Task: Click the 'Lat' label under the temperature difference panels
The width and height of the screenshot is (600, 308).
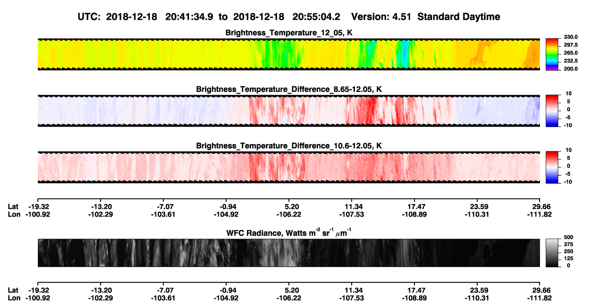Action: [13, 206]
